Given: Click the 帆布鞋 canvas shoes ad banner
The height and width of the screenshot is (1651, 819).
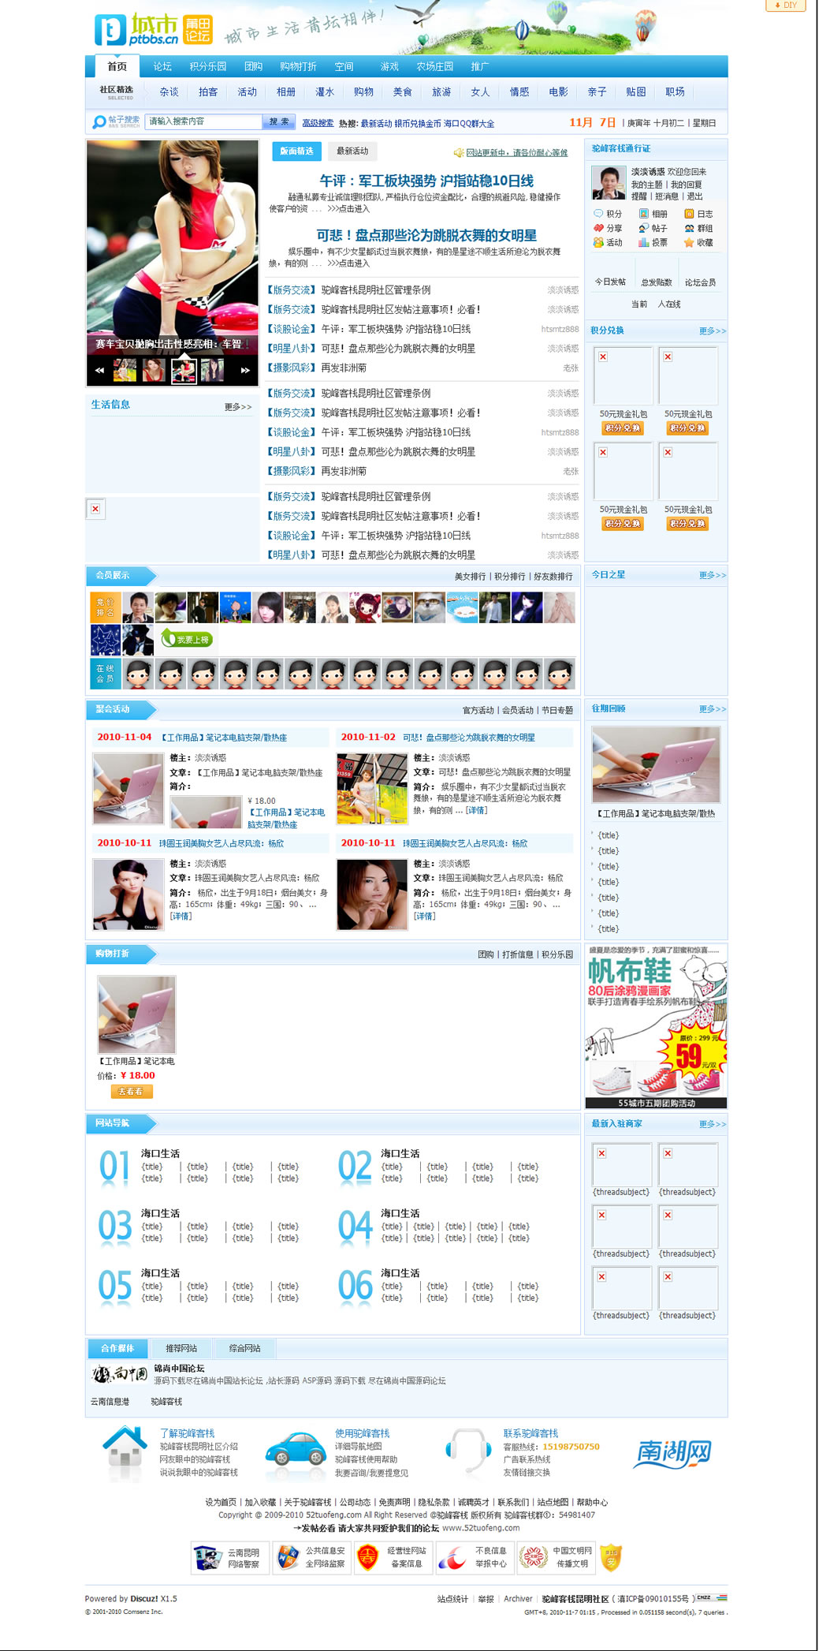Looking at the screenshot, I should point(656,1026).
